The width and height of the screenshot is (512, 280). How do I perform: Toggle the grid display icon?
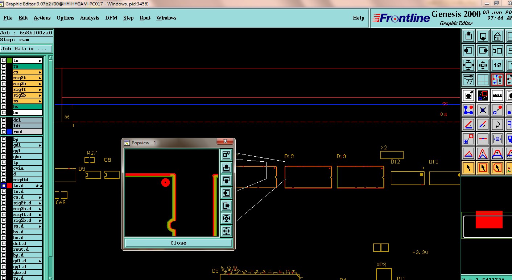coord(483,80)
